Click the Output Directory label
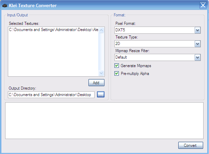This screenshot has height=154, width=209. (x=23, y=89)
